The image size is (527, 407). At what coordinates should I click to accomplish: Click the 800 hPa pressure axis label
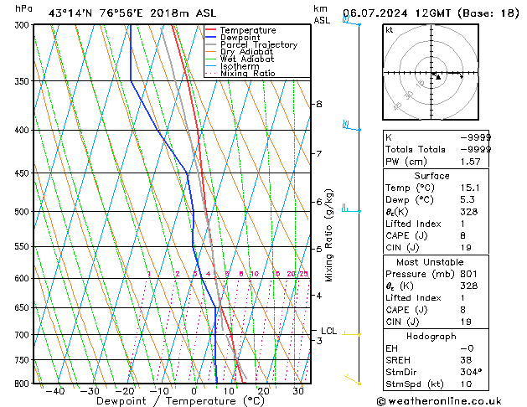click(22, 384)
